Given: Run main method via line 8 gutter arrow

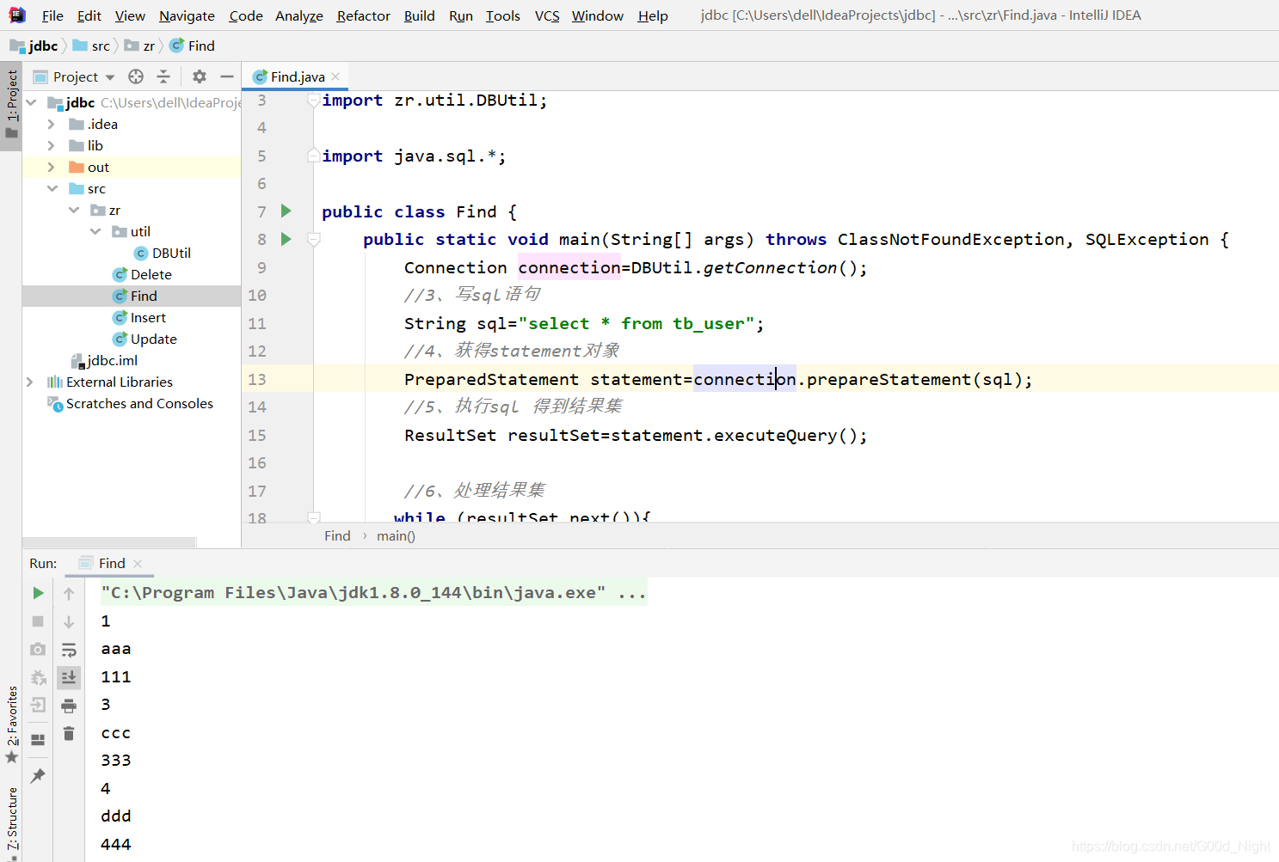Looking at the screenshot, I should click(286, 239).
